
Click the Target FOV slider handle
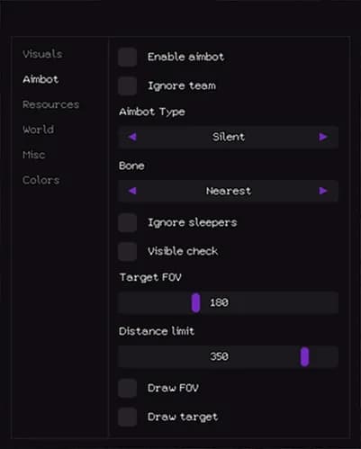196,302
